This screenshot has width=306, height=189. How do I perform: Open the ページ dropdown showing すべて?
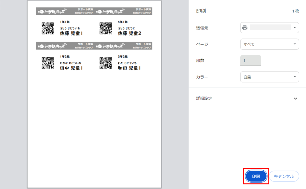pos(269,44)
